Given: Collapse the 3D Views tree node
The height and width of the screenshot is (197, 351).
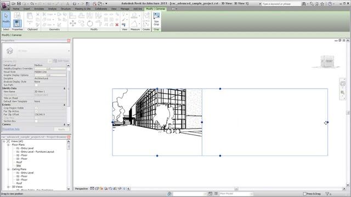Looking at the screenshot, I should (8, 187).
